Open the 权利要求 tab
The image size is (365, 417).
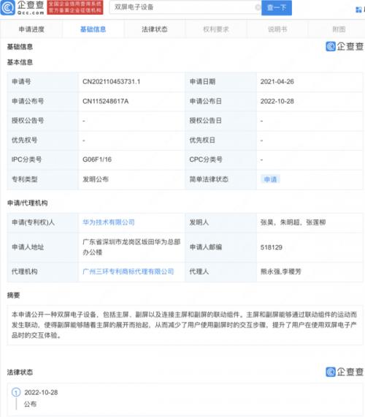click(216, 29)
